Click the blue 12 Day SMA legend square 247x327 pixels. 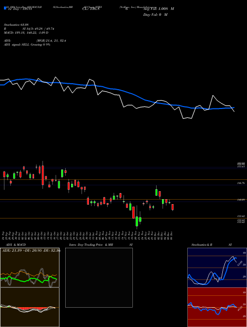[x=5, y=8]
